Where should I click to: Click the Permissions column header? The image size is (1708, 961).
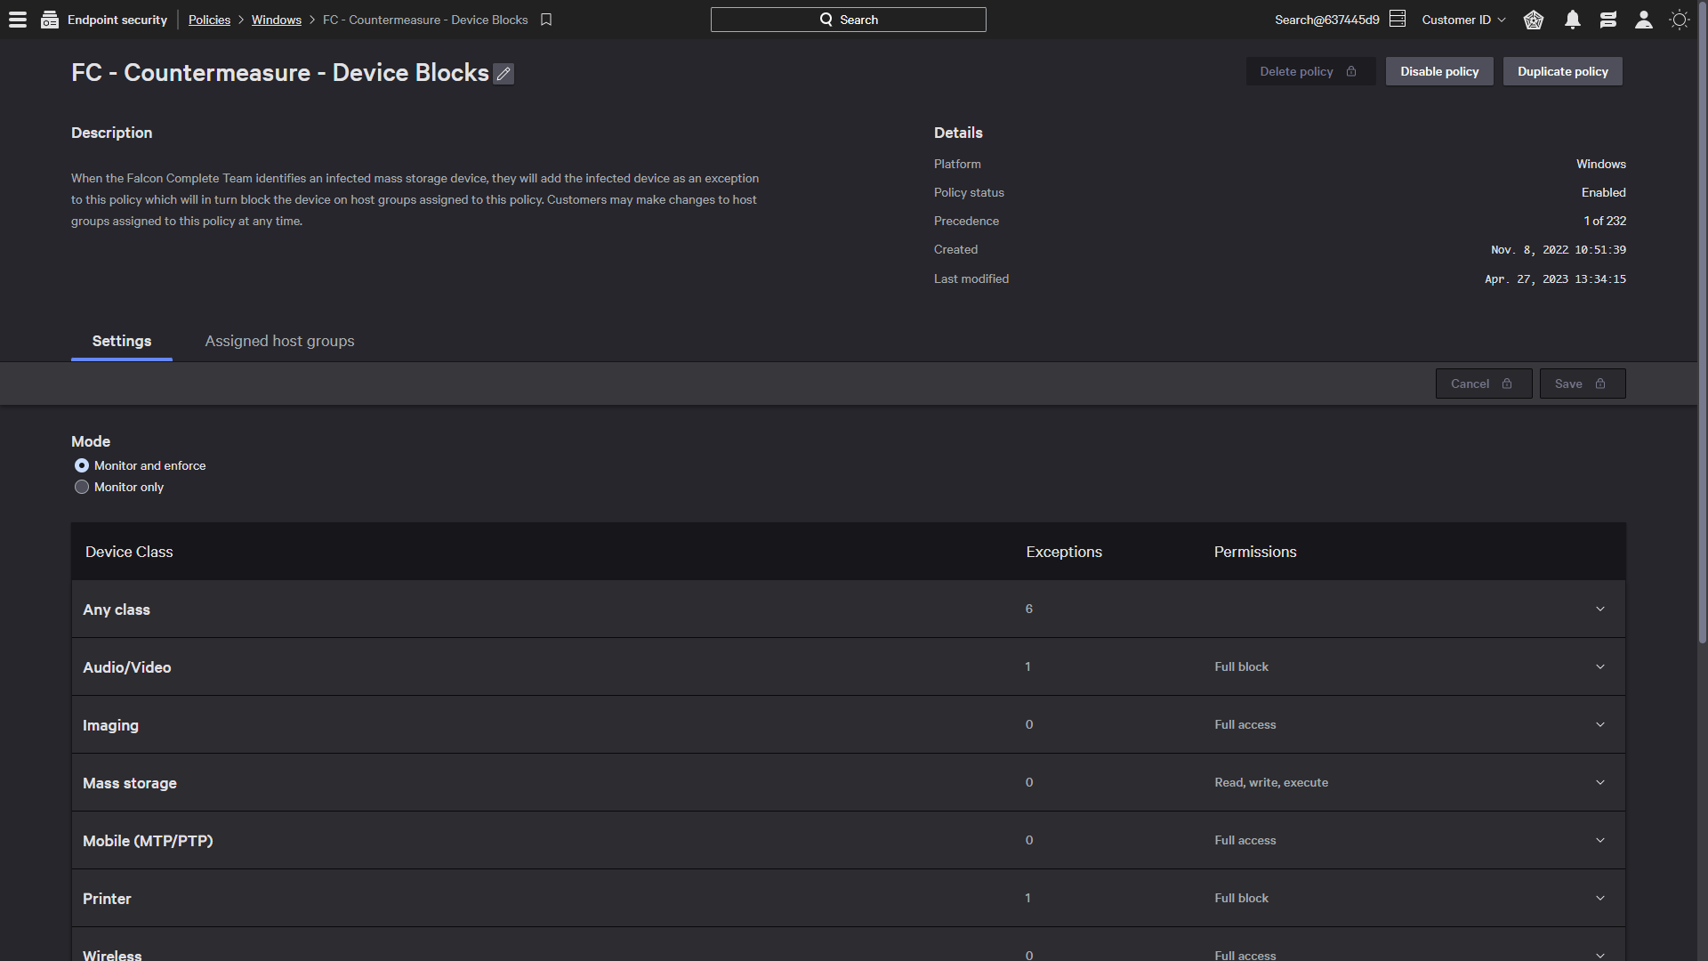coord(1255,552)
